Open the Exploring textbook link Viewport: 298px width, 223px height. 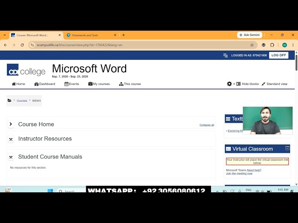[x=235, y=131]
